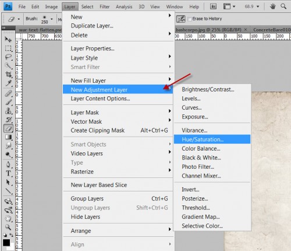
Task: Select the Eraser tool in toolbox
Action: 8,128
